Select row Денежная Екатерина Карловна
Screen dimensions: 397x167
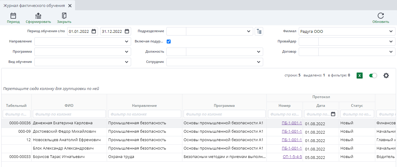[x=198, y=123]
